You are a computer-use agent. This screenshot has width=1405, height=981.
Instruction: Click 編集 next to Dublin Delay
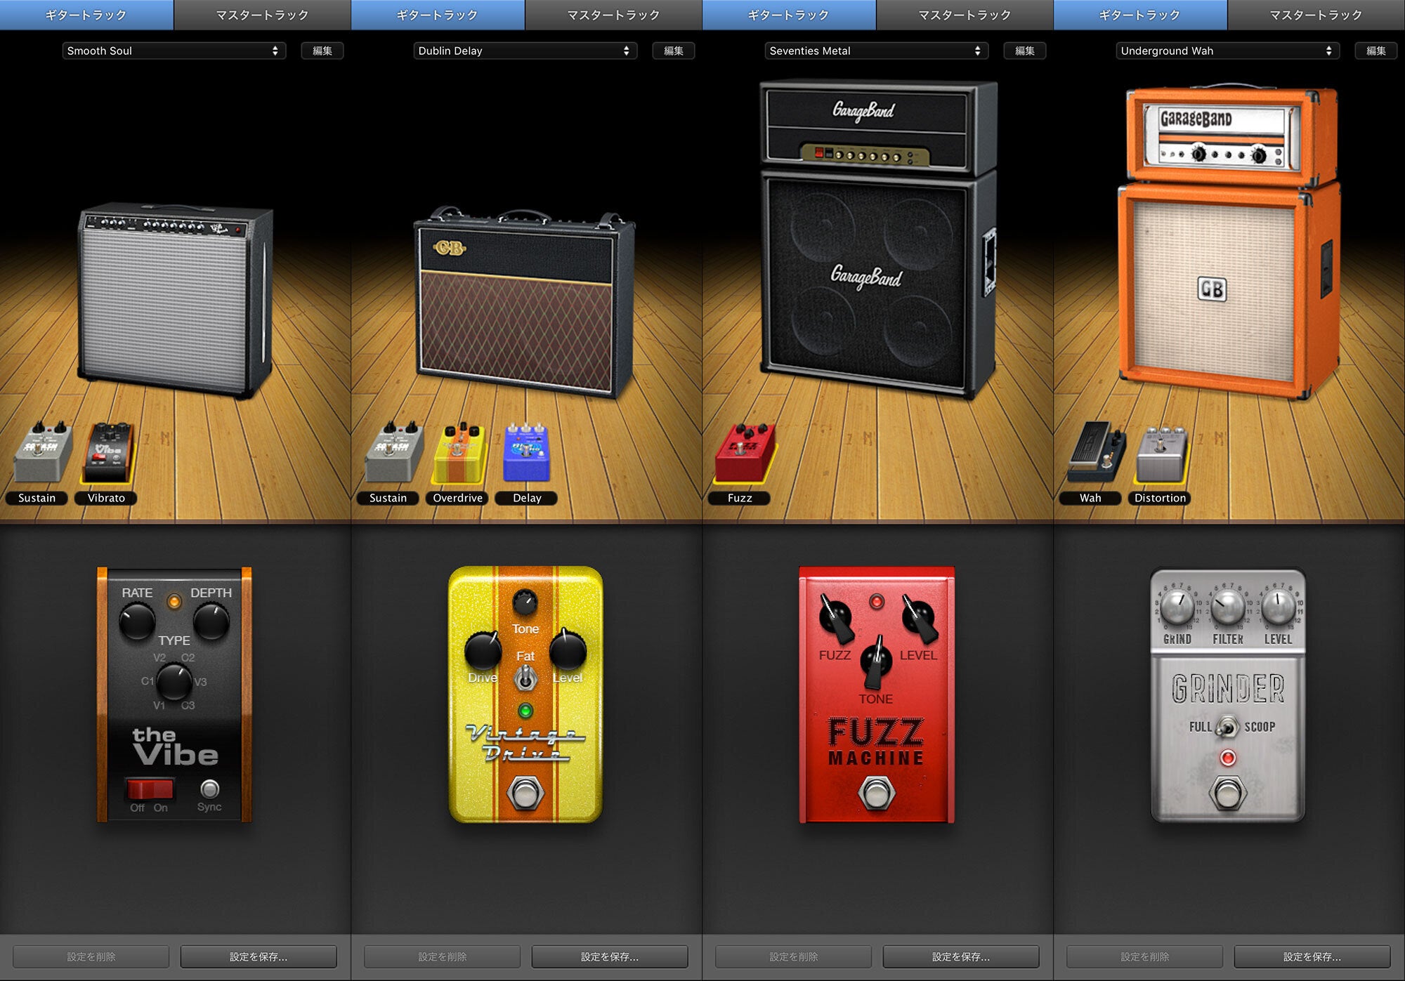(673, 51)
